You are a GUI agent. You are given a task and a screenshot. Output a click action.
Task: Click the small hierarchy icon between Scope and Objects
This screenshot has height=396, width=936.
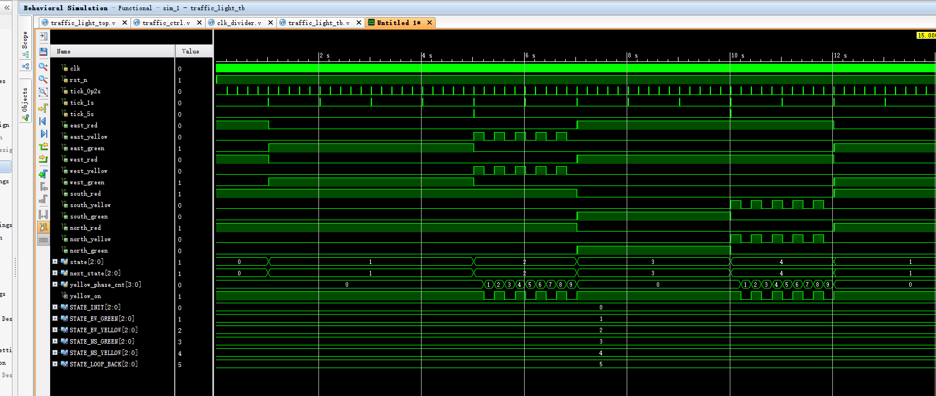coord(26,67)
